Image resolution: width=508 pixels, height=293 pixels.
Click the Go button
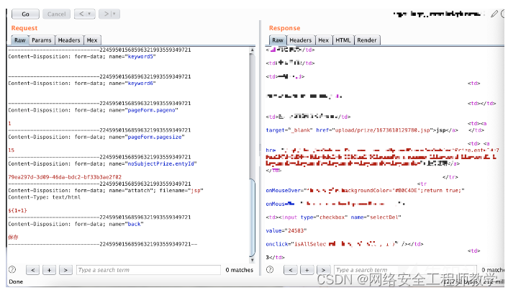tap(25, 14)
